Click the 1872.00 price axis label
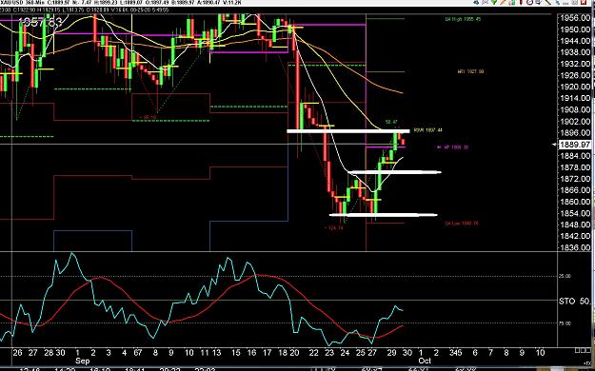This screenshot has height=371, width=595. click(575, 179)
